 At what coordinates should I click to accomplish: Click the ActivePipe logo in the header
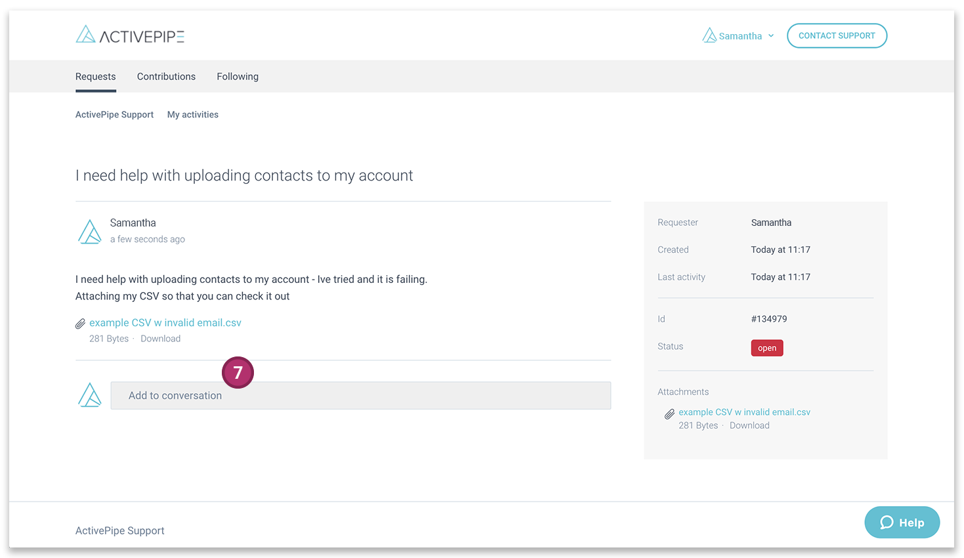(x=129, y=35)
